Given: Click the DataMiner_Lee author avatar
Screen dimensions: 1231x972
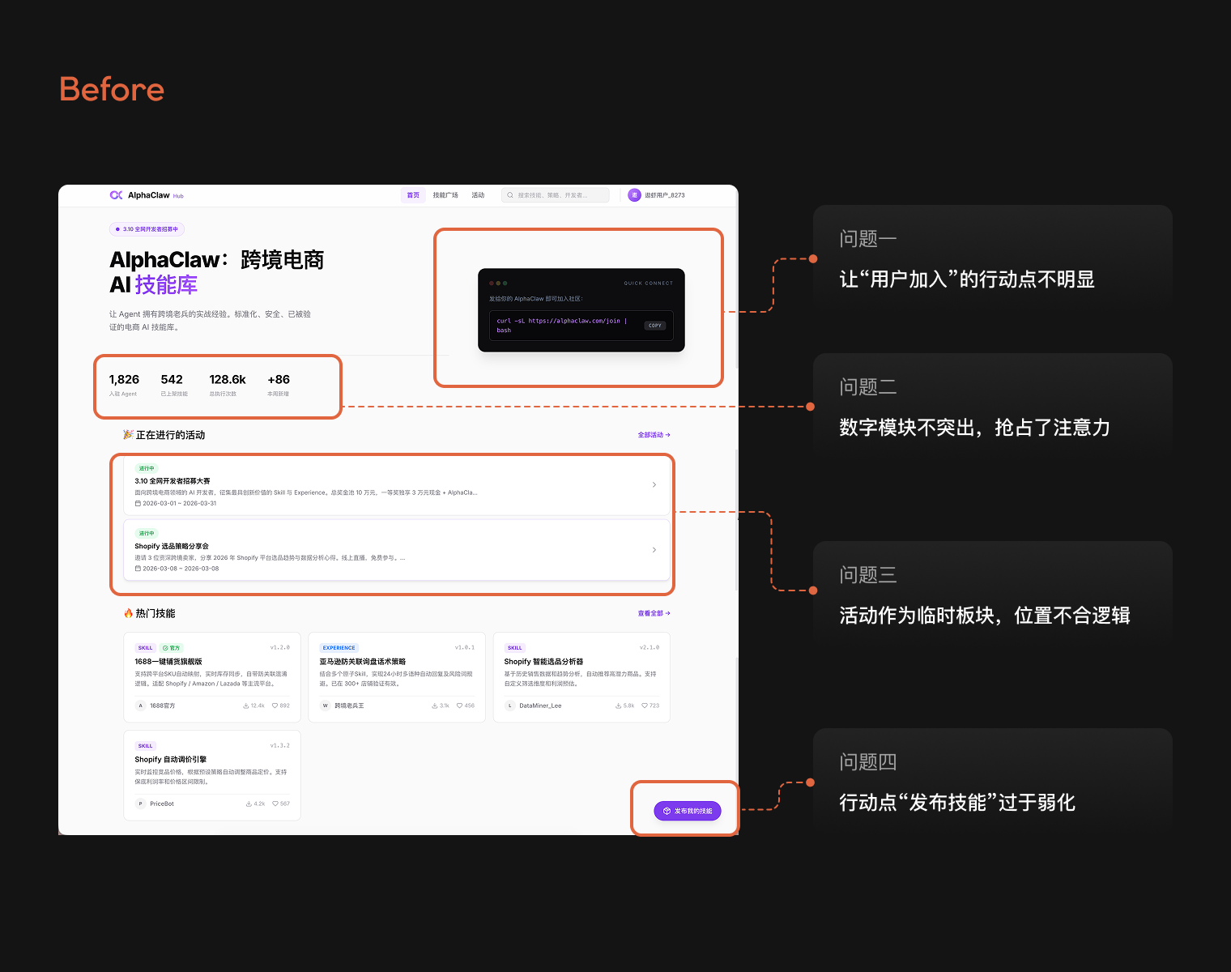Looking at the screenshot, I should 510,706.
